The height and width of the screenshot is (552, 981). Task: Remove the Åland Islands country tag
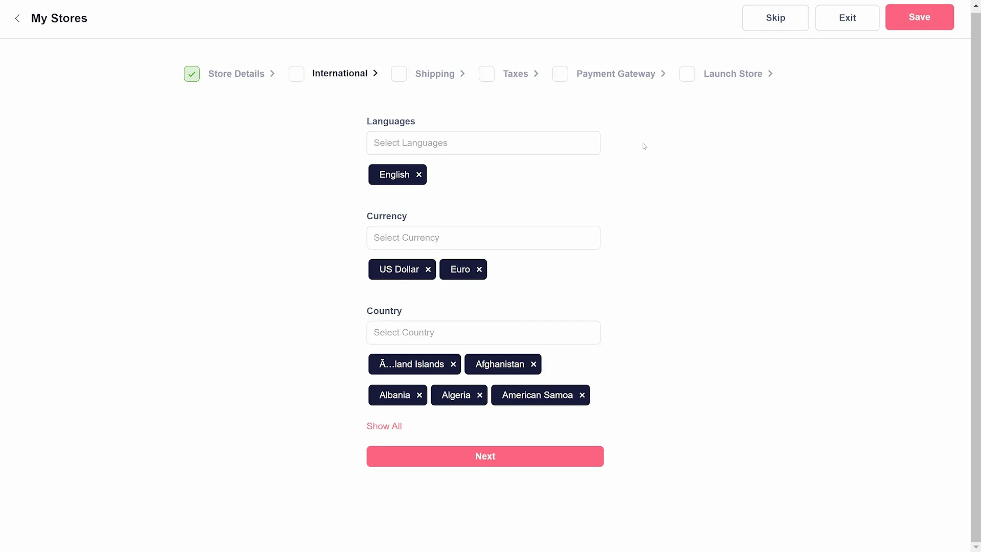click(453, 364)
